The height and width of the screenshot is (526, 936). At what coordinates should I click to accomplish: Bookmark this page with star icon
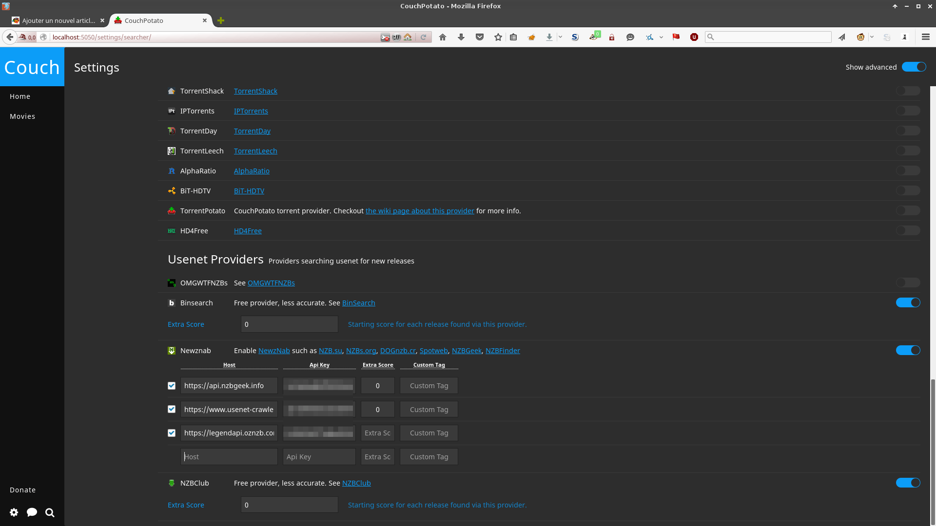[x=498, y=37]
